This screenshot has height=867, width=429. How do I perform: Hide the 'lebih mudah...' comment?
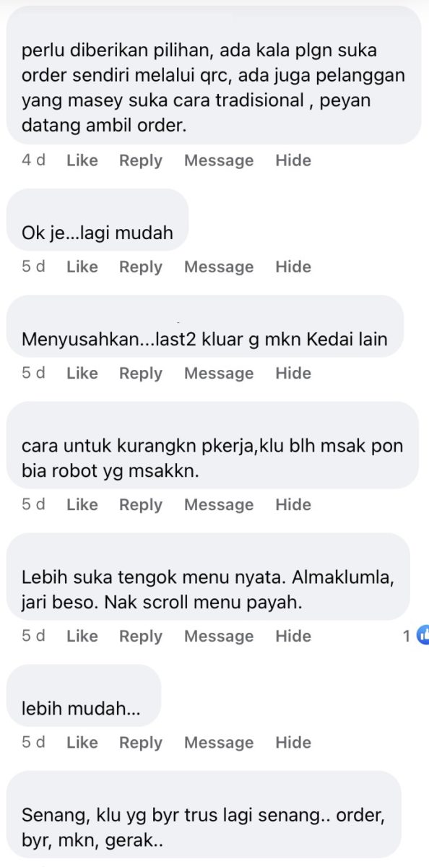[x=292, y=742]
